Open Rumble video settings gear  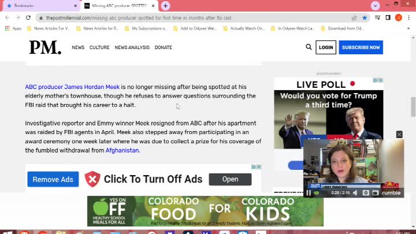366,193
